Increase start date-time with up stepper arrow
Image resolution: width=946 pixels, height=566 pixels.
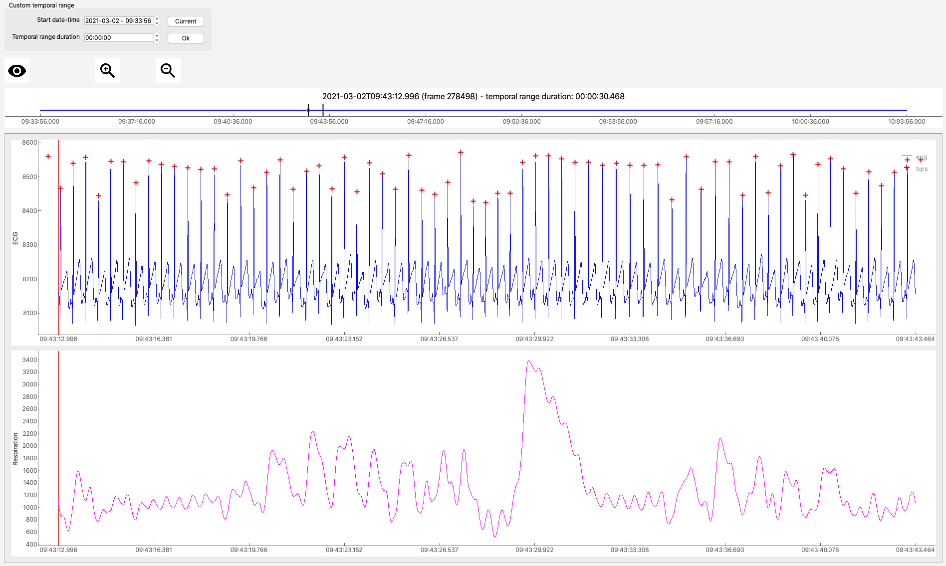(x=157, y=18)
